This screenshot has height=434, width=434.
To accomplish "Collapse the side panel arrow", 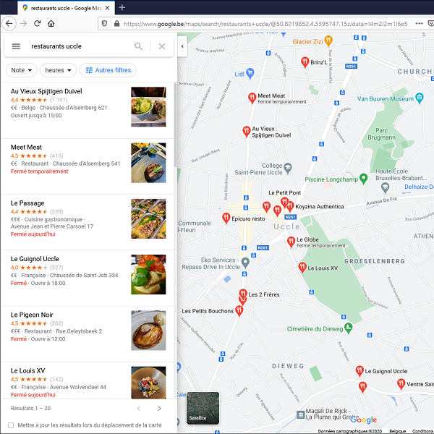I will point(182,46).
